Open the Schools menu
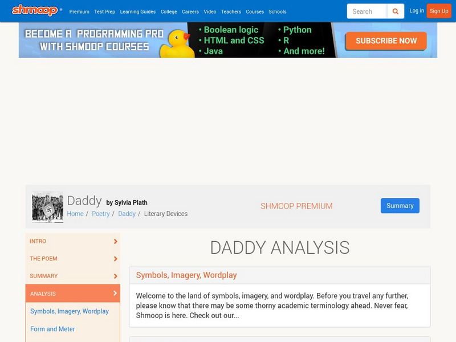456x342 pixels. click(x=277, y=11)
